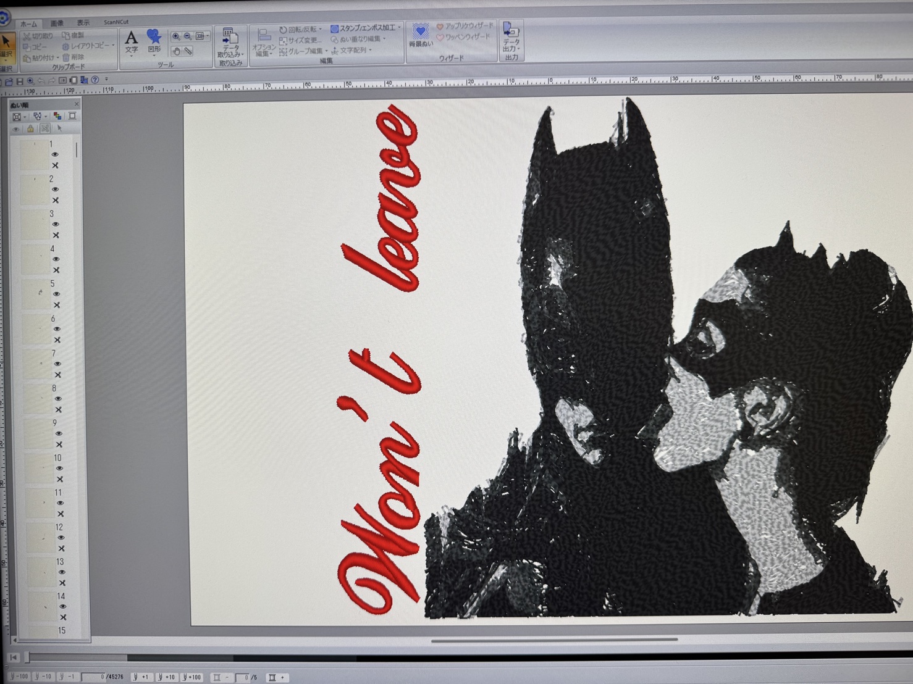913x684 pixels.
Task: Step forward 10 stitches with +10 button
Action: click(x=167, y=677)
